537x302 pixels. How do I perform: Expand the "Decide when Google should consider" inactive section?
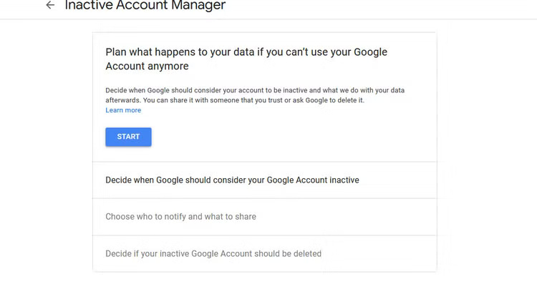(232, 180)
